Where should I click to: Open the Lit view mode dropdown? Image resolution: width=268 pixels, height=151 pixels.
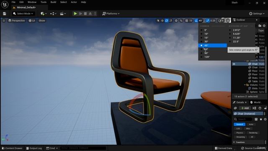coord(32,21)
